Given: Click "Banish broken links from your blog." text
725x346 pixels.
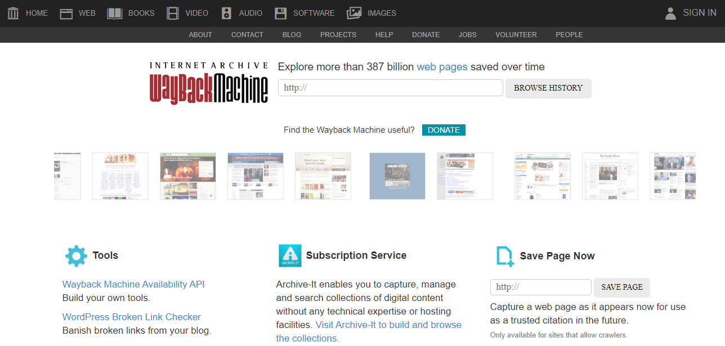Looking at the screenshot, I should pyautogui.click(x=137, y=331).
